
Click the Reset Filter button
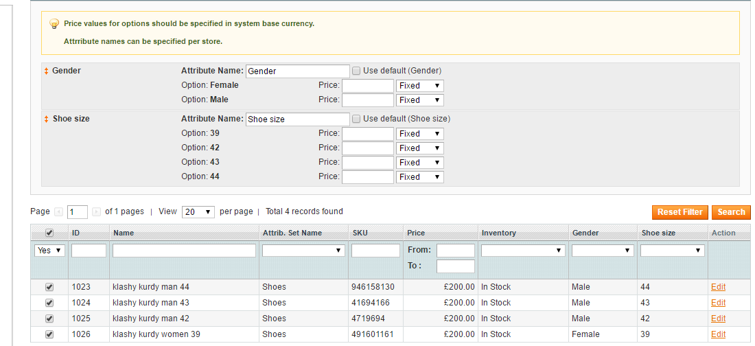(679, 212)
